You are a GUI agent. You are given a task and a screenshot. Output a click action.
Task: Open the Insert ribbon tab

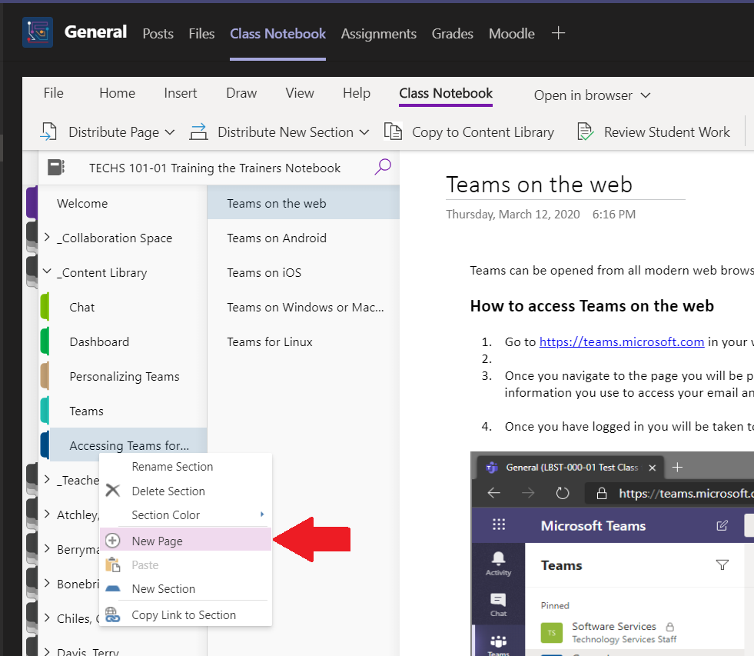180,93
